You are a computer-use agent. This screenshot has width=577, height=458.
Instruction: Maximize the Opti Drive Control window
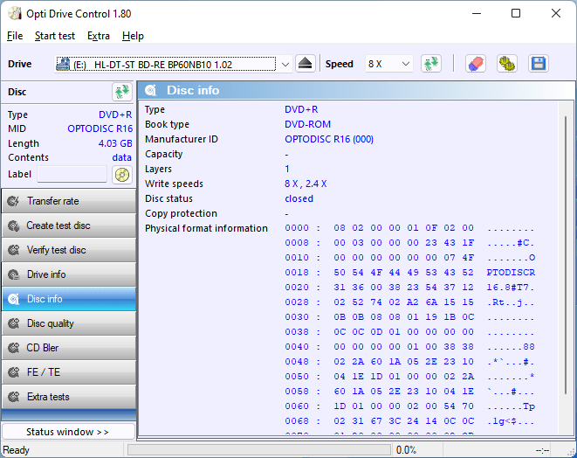click(x=516, y=14)
